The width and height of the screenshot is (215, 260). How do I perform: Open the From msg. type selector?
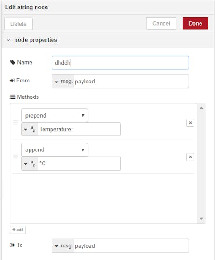[x=63, y=82]
